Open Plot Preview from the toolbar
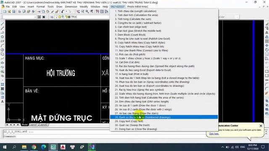Viewport: 269px width, 151px height. (24, 11)
